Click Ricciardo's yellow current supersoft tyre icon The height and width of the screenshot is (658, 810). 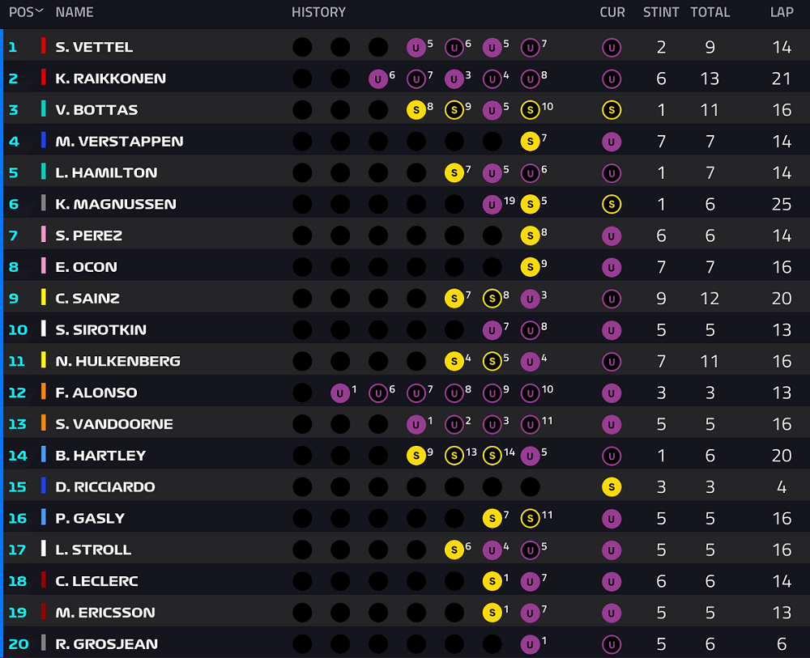(611, 486)
